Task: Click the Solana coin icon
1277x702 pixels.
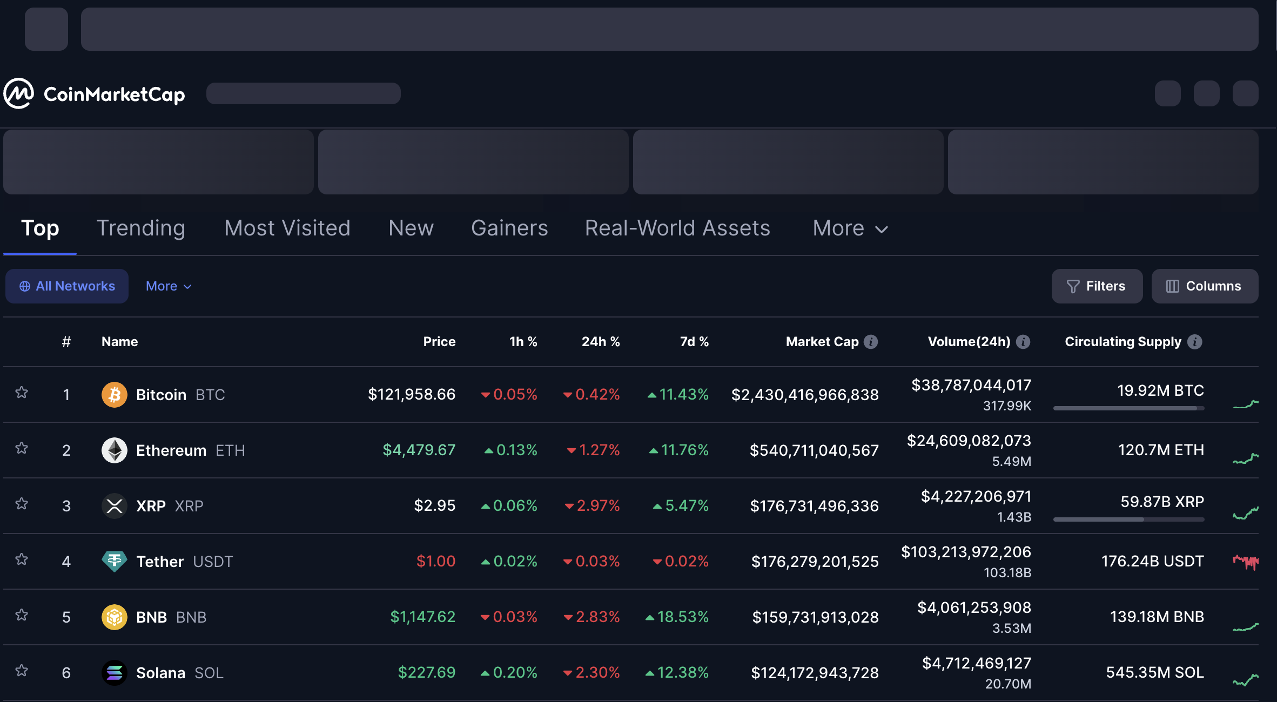Action: tap(114, 673)
